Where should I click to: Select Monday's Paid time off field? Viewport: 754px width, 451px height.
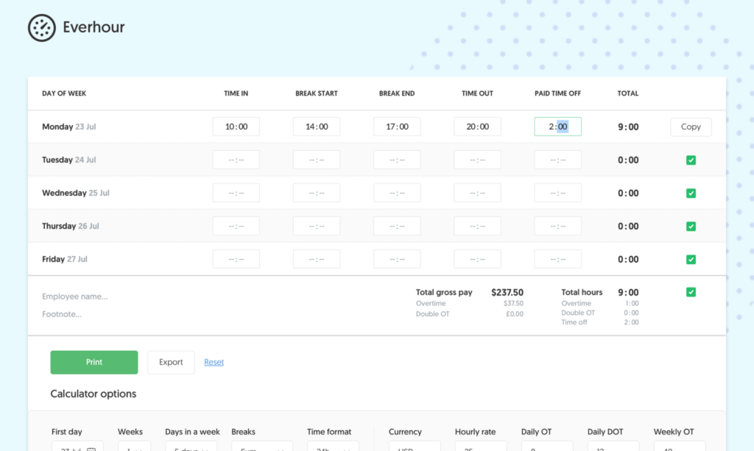point(557,126)
